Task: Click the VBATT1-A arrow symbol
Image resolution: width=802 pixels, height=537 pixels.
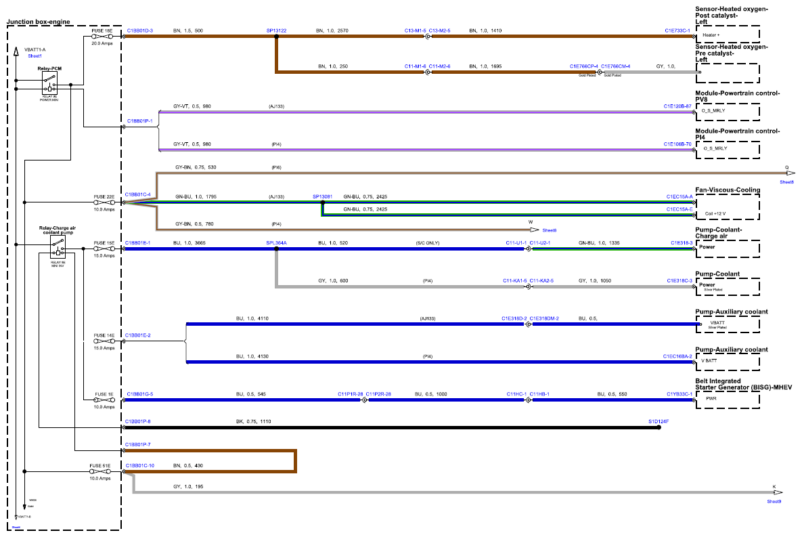Action: click(x=16, y=50)
